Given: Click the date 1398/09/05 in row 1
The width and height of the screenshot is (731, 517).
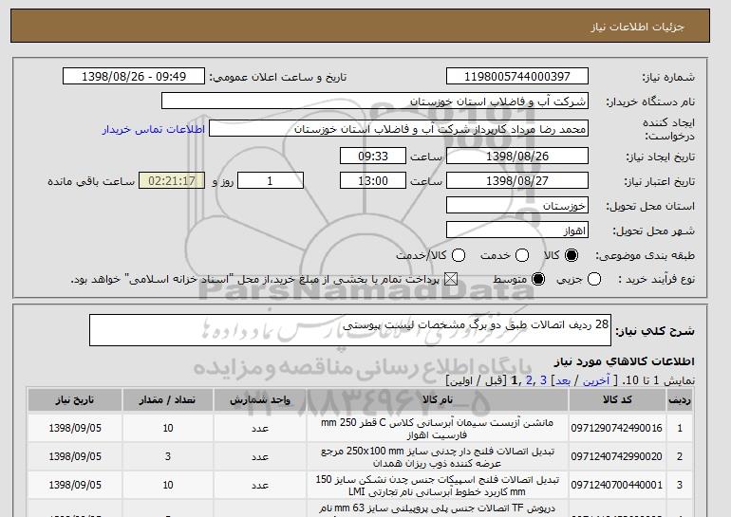Looking at the screenshot, I should click(75, 428).
